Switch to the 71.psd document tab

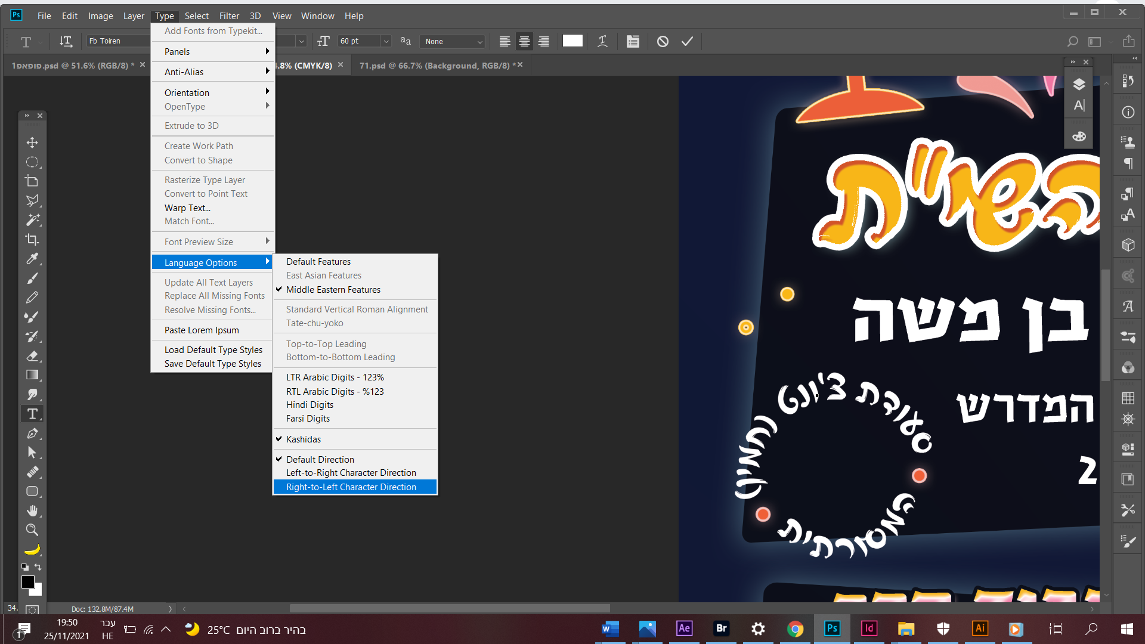coord(434,66)
